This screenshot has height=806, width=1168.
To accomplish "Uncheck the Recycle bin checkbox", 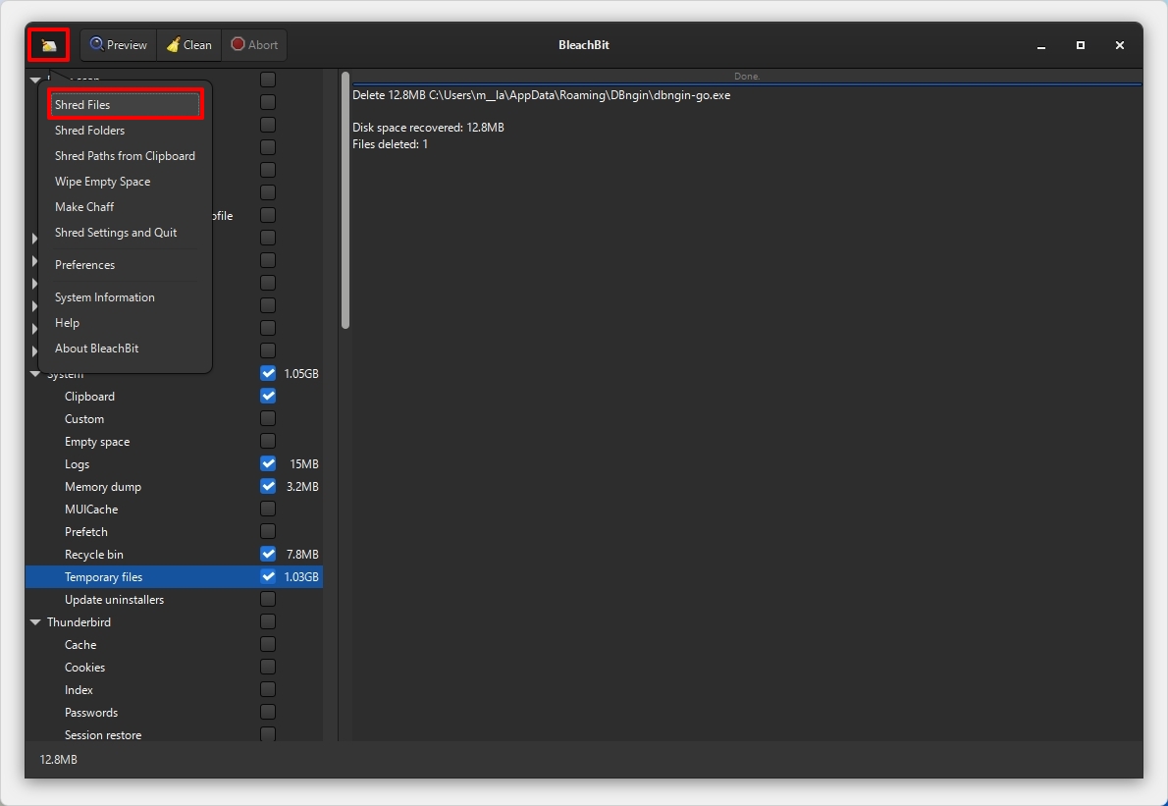I will [x=268, y=554].
